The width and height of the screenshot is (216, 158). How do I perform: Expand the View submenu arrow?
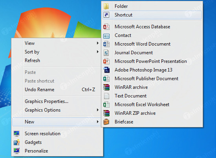click(x=98, y=43)
